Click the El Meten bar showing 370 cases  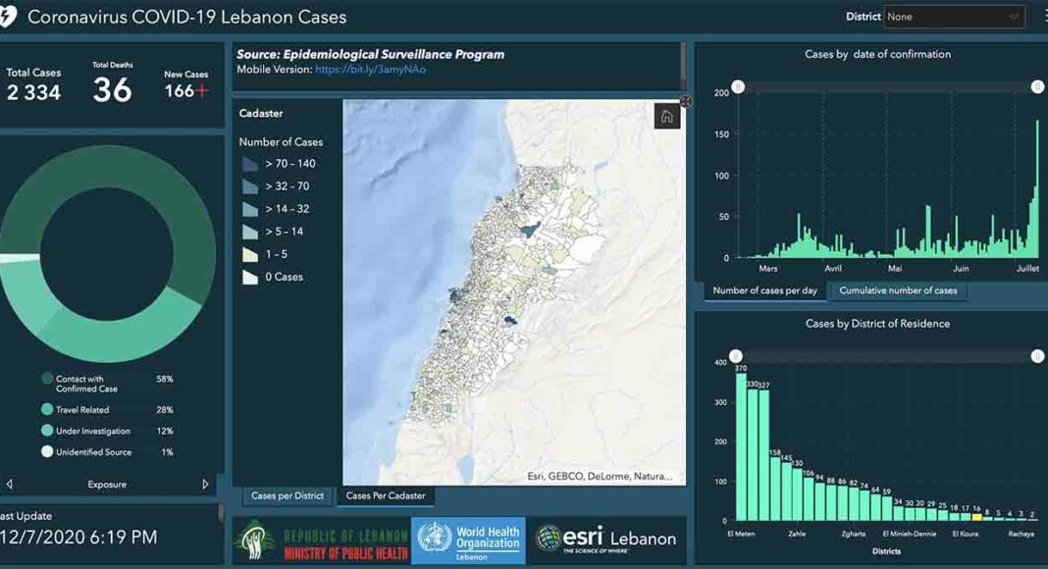click(741, 446)
